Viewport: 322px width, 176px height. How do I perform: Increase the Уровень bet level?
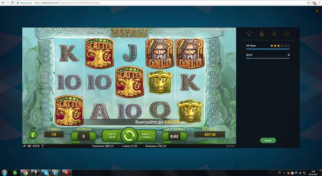tap(93, 136)
